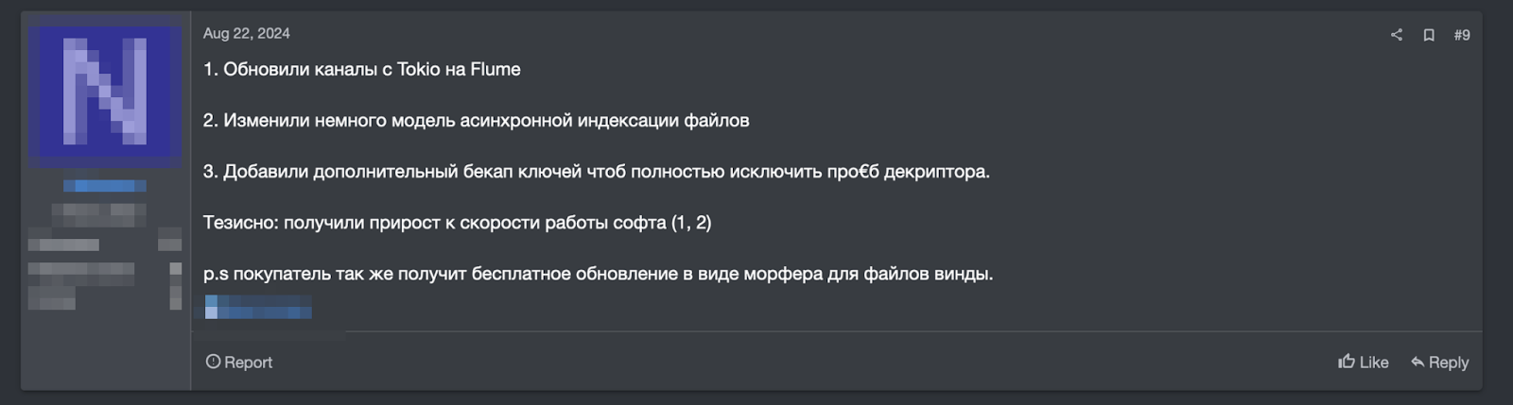Open the post number #9 permalink
Viewport: 1513px width, 405px height.
(1462, 35)
